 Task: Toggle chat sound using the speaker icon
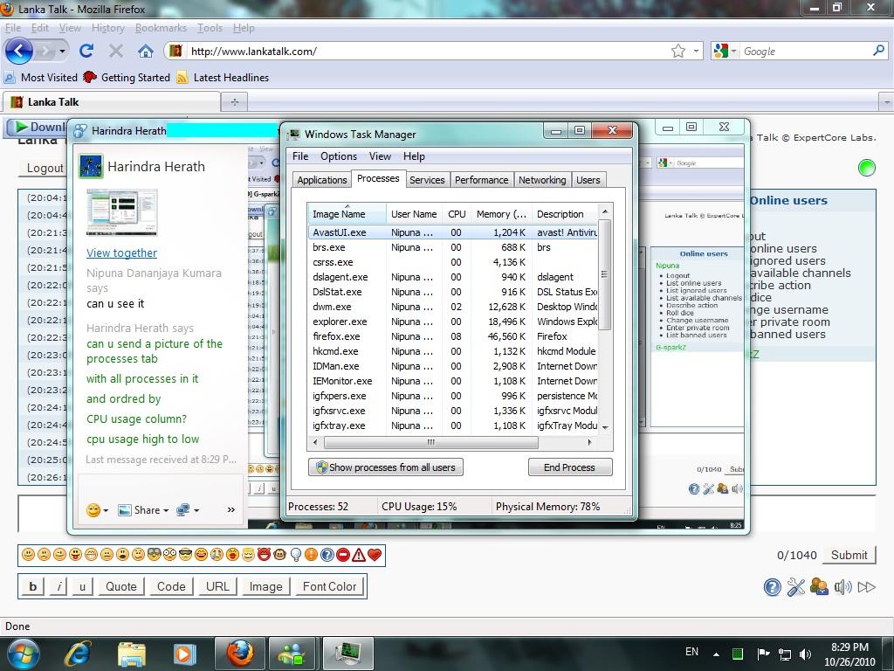[842, 587]
